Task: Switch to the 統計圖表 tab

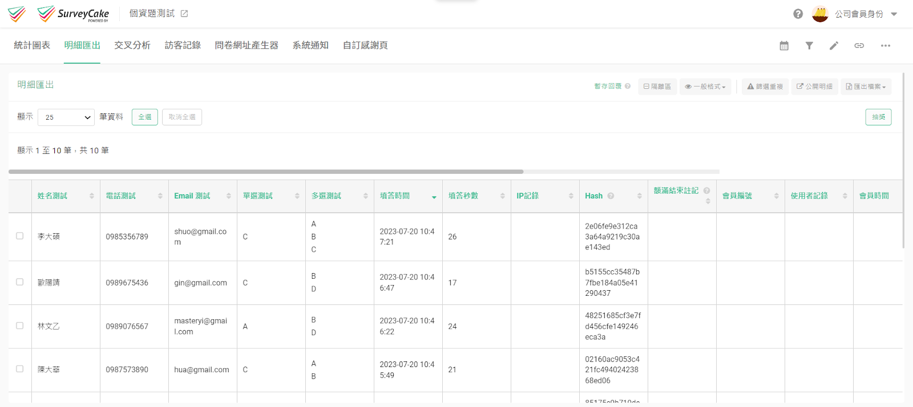Action: point(32,46)
